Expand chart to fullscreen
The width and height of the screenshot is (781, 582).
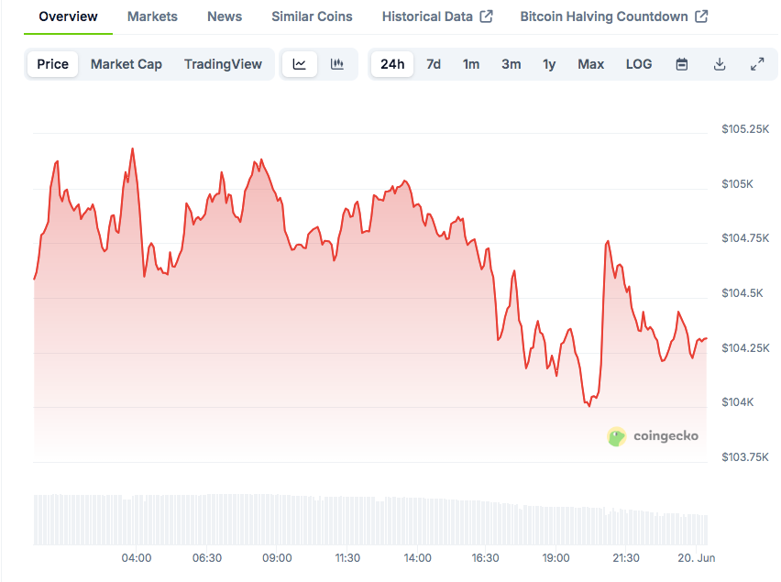(x=757, y=64)
